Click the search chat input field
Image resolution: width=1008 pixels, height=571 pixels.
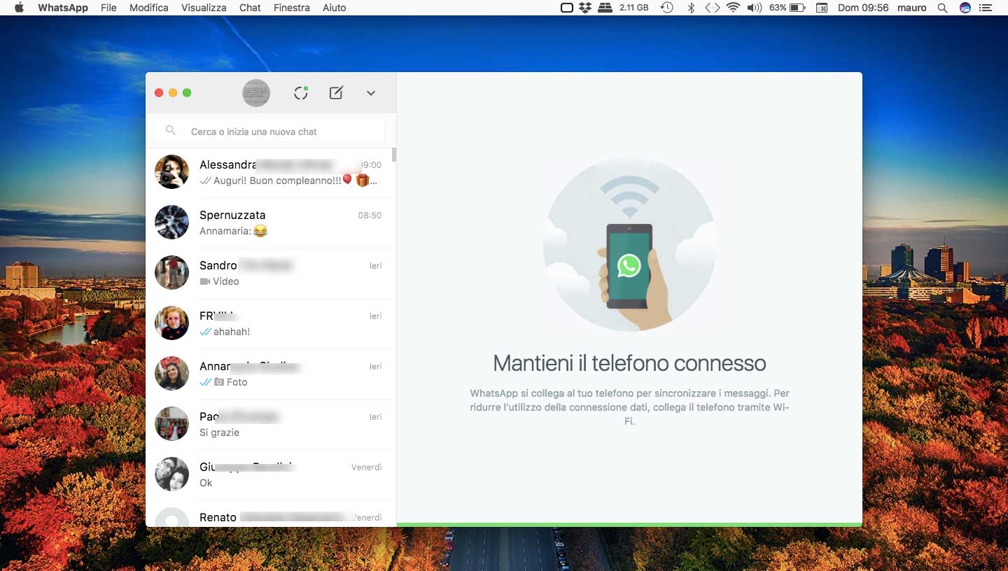point(269,132)
